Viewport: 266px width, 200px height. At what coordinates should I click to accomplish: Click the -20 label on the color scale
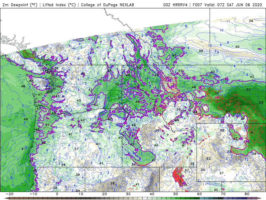(x=9, y=194)
